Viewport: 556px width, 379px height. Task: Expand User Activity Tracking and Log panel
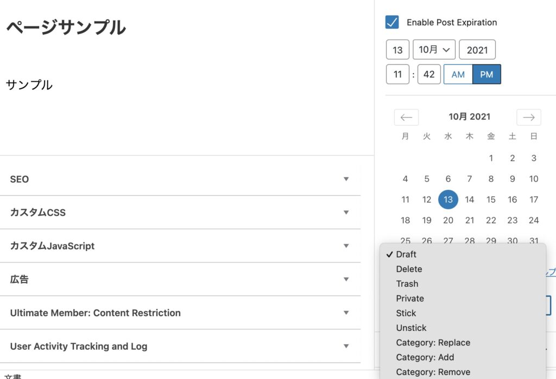click(346, 346)
